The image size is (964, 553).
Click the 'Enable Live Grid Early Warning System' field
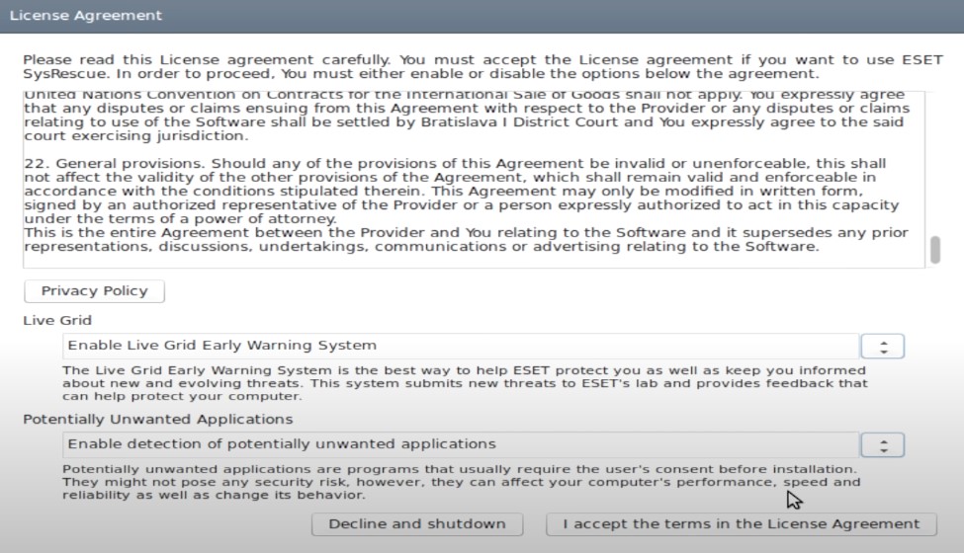coord(461,347)
